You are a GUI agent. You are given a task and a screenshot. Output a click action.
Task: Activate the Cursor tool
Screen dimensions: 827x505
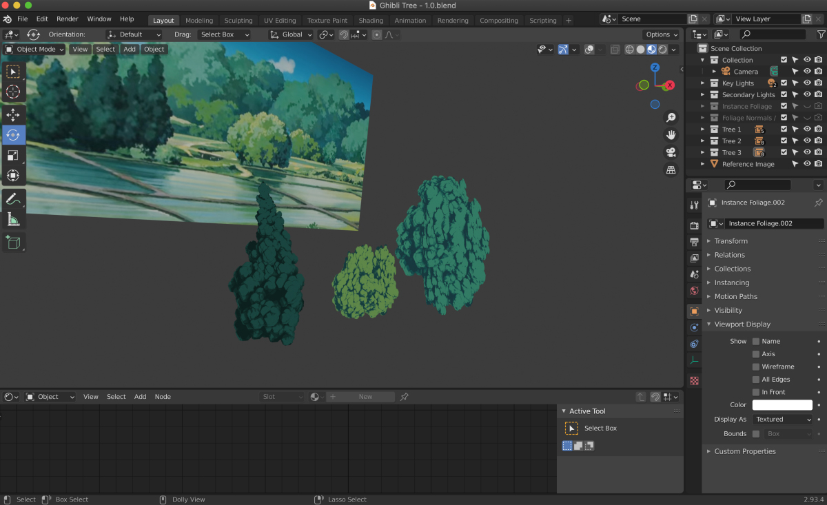pos(13,92)
